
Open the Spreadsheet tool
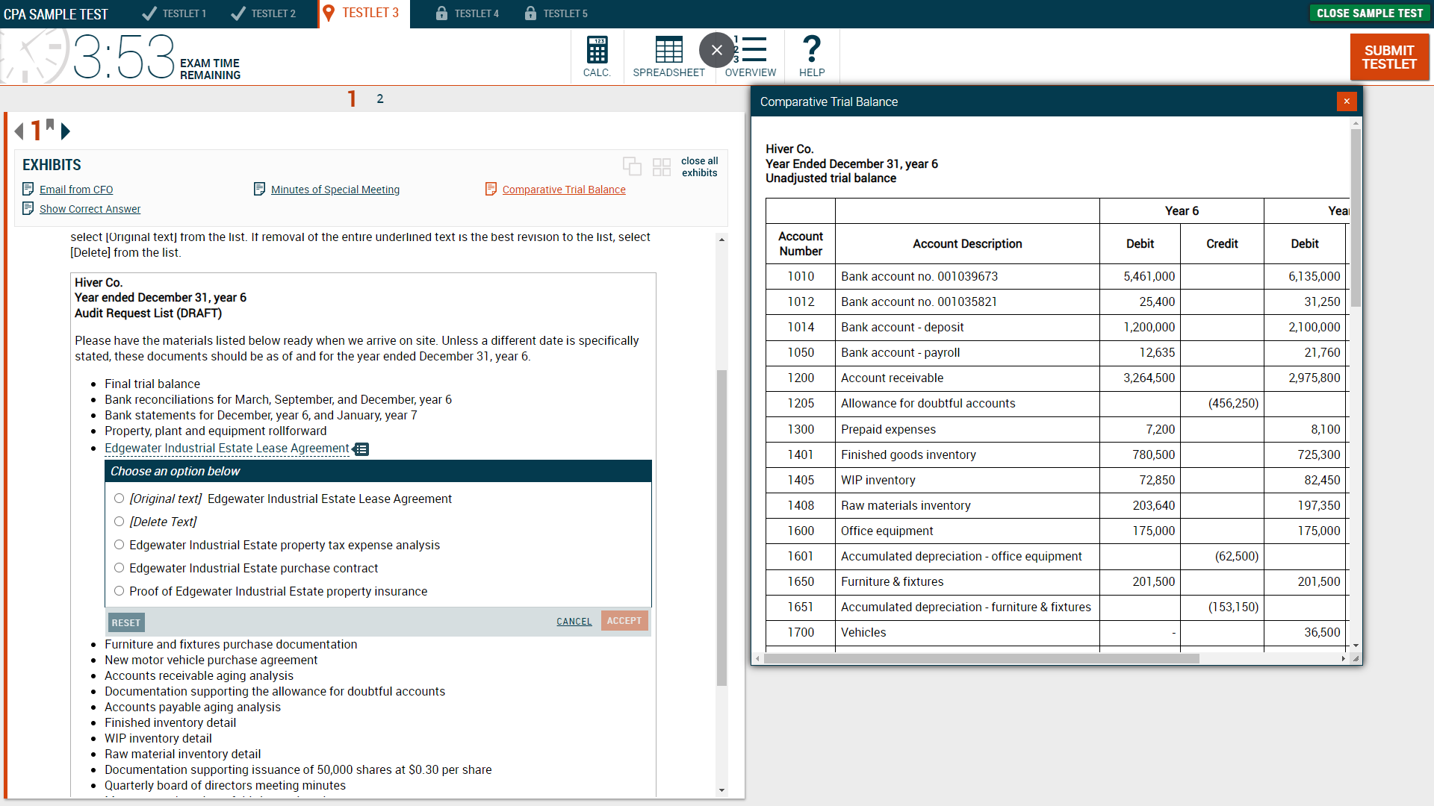tap(668, 56)
